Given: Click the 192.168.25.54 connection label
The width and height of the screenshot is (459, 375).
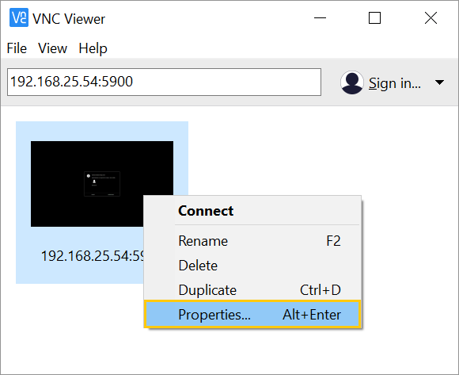Looking at the screenshot, I should (93, 256).
